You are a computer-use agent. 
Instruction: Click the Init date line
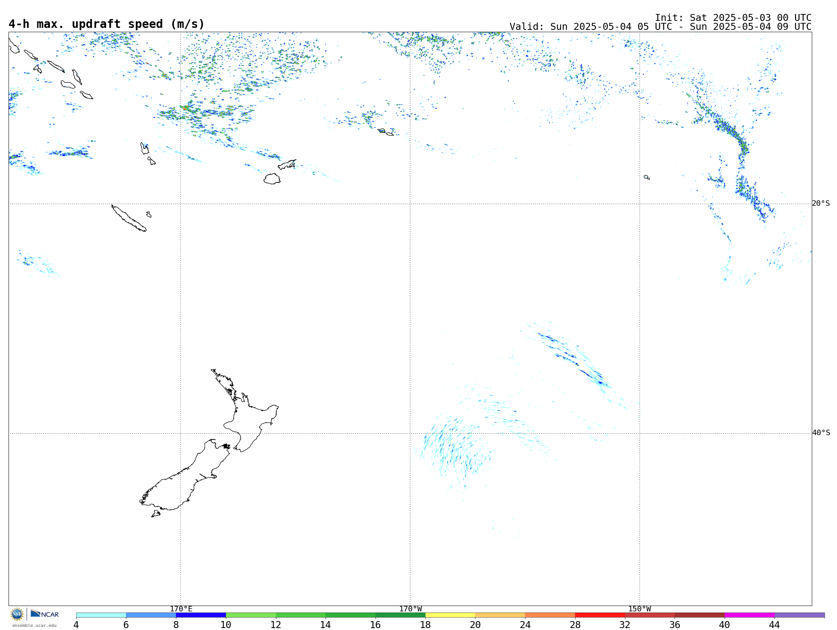[733, 18]
